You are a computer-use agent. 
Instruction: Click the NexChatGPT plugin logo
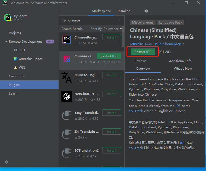point(67,96)
